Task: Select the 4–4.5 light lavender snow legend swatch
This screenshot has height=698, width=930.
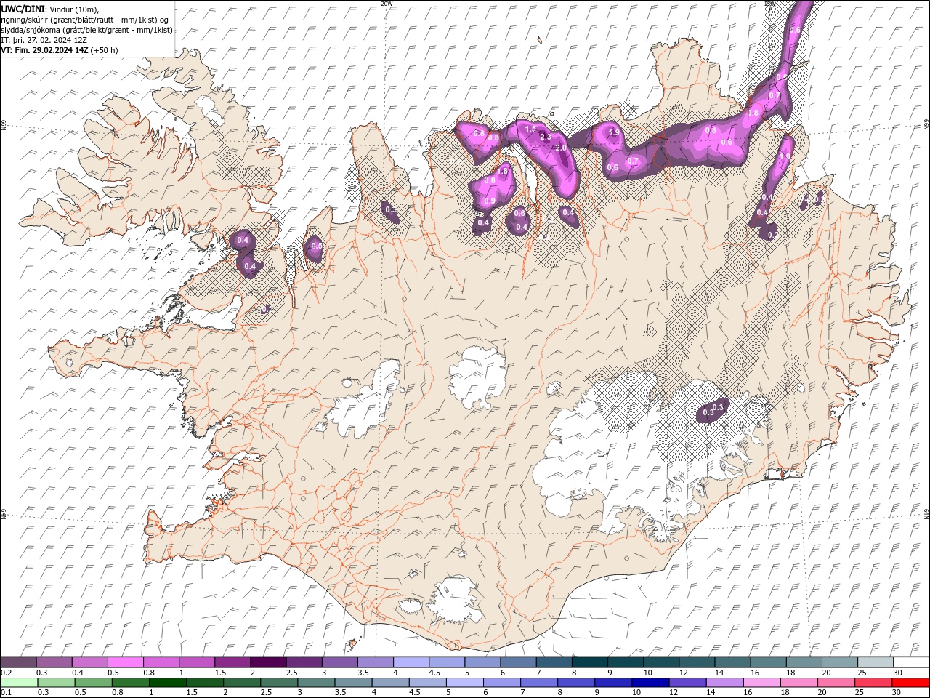Action: (411, 662)
